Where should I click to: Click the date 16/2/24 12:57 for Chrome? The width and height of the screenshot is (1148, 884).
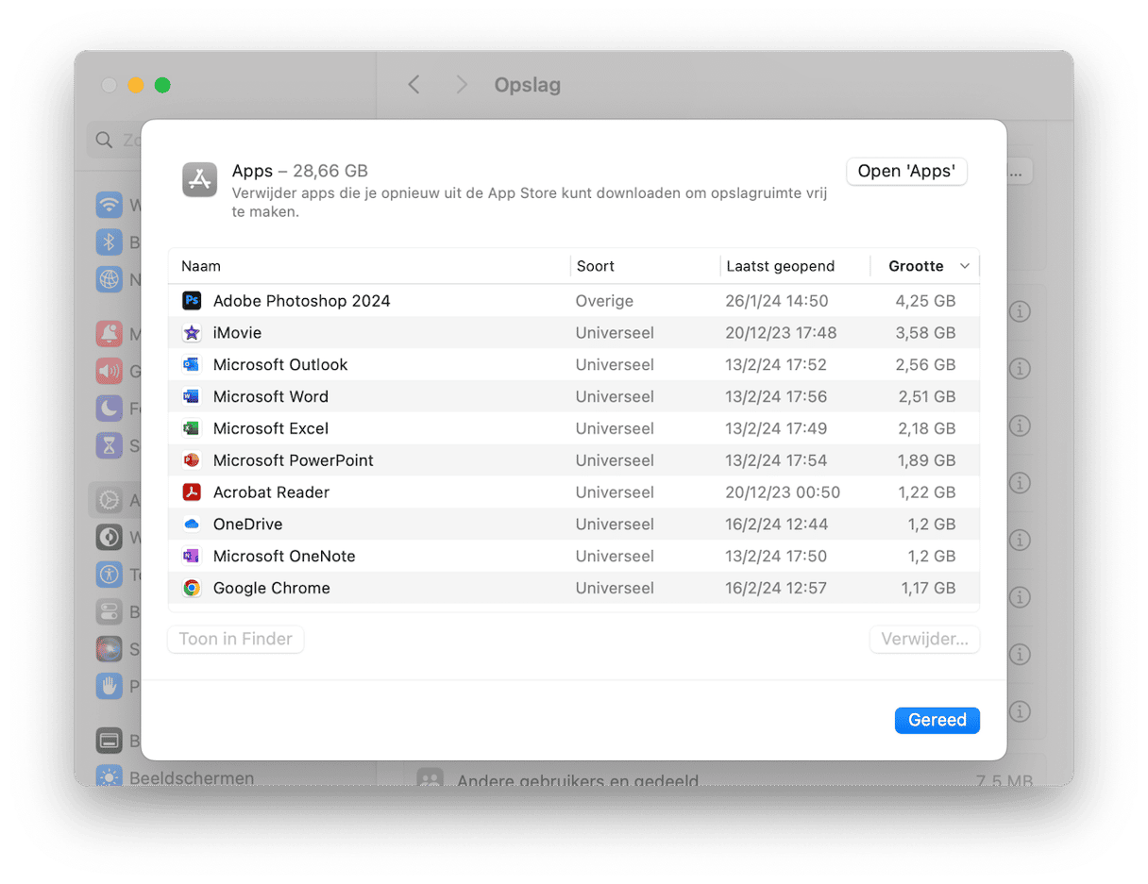coord(777,588)
